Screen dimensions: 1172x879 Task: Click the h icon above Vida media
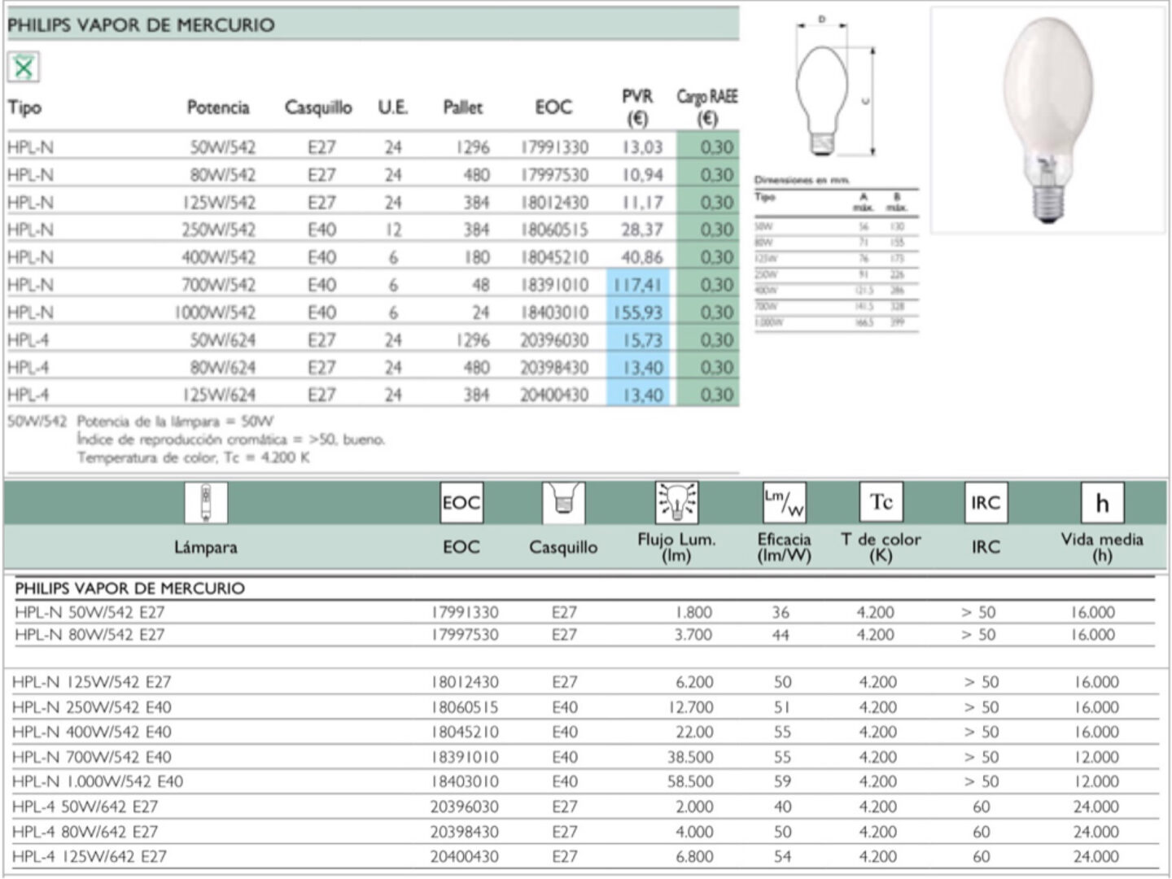[x=1102, y=502]
